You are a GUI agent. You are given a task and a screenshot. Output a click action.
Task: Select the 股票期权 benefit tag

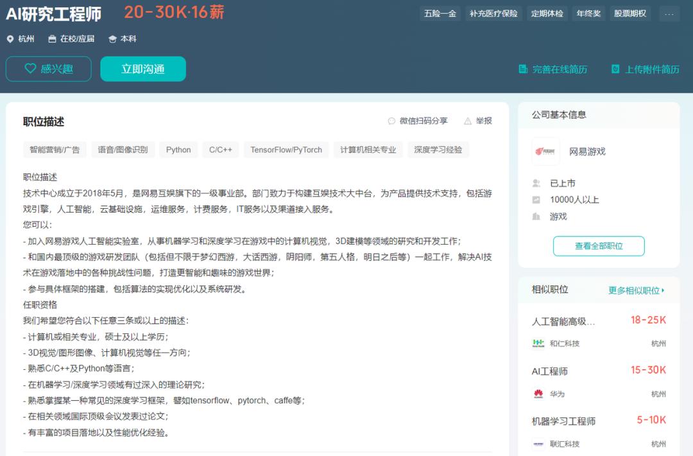[630, 13]
